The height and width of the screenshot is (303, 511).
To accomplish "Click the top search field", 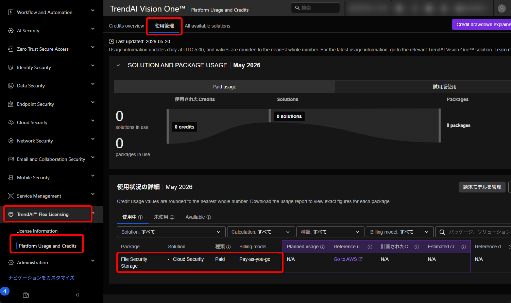I will click(x=316, y=8).
